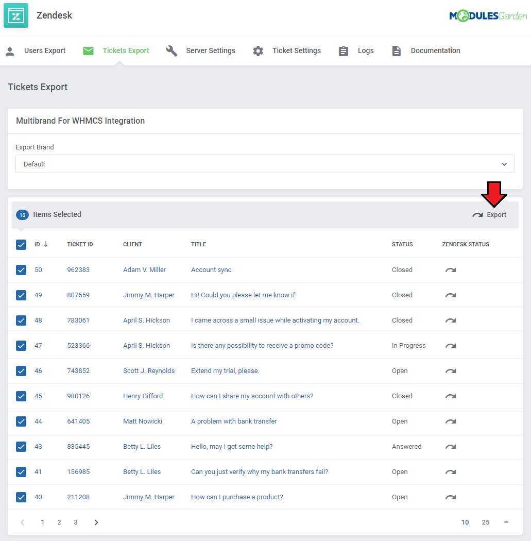
Task: Uncheck the row with ID 40
Action: tap(21, 497)
